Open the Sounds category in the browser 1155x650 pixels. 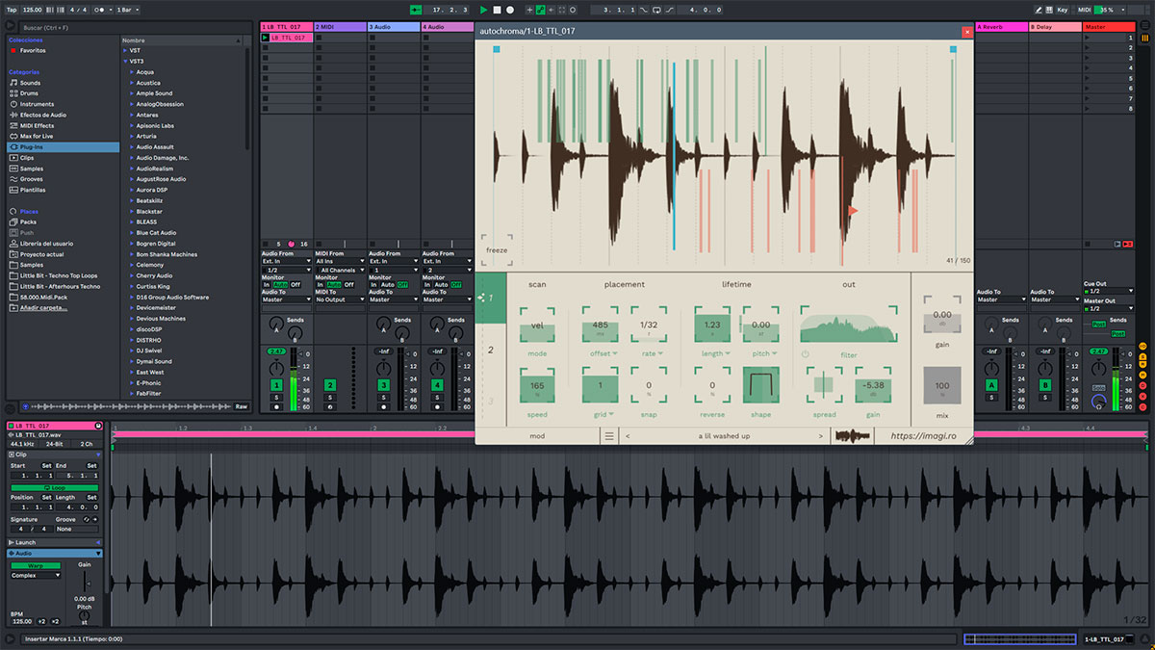(x=30, y=83)
